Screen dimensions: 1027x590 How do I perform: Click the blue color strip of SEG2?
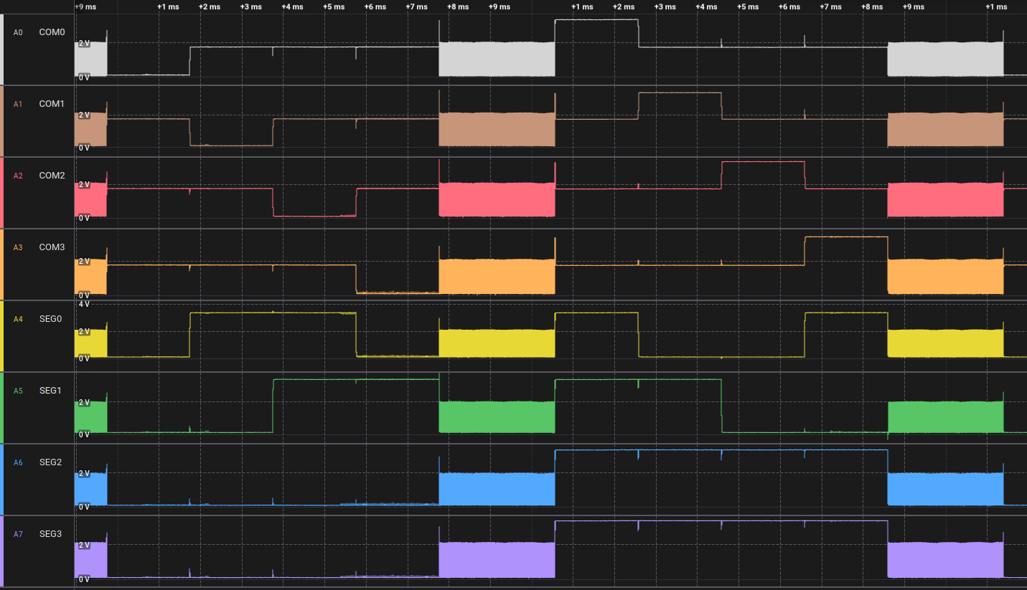point(1,480)
